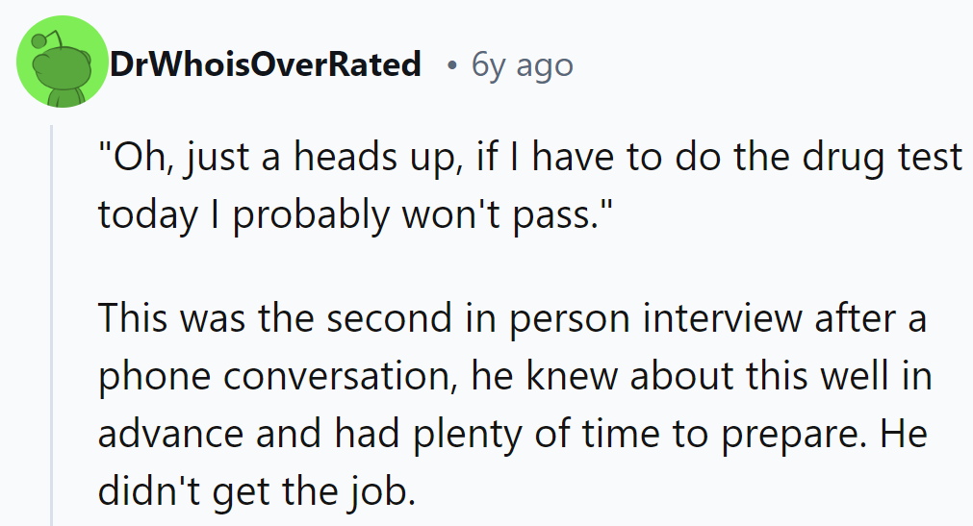Screen dimensions: 973x526
Task: Click the green Snoo avatar icon
Action: pos(64,65)
